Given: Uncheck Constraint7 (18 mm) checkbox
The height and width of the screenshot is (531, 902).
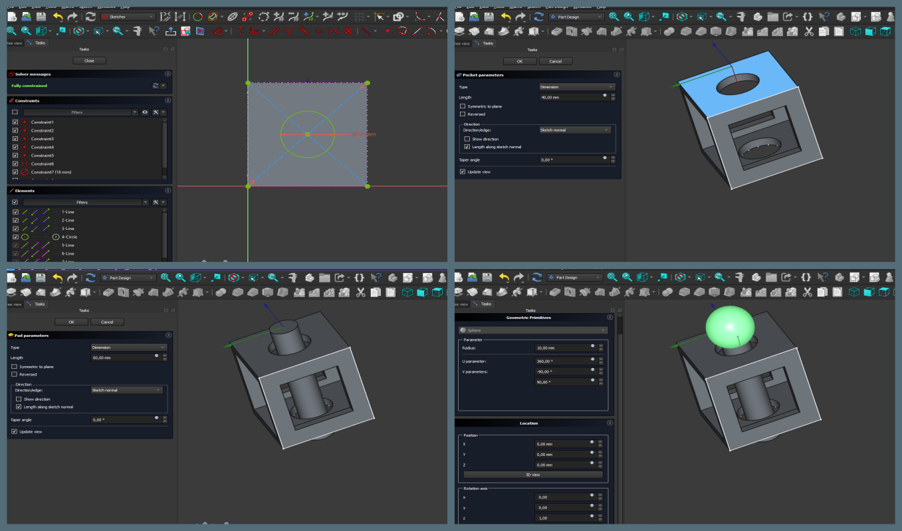Looking at the screenshot, I should [x=15, y=172].
